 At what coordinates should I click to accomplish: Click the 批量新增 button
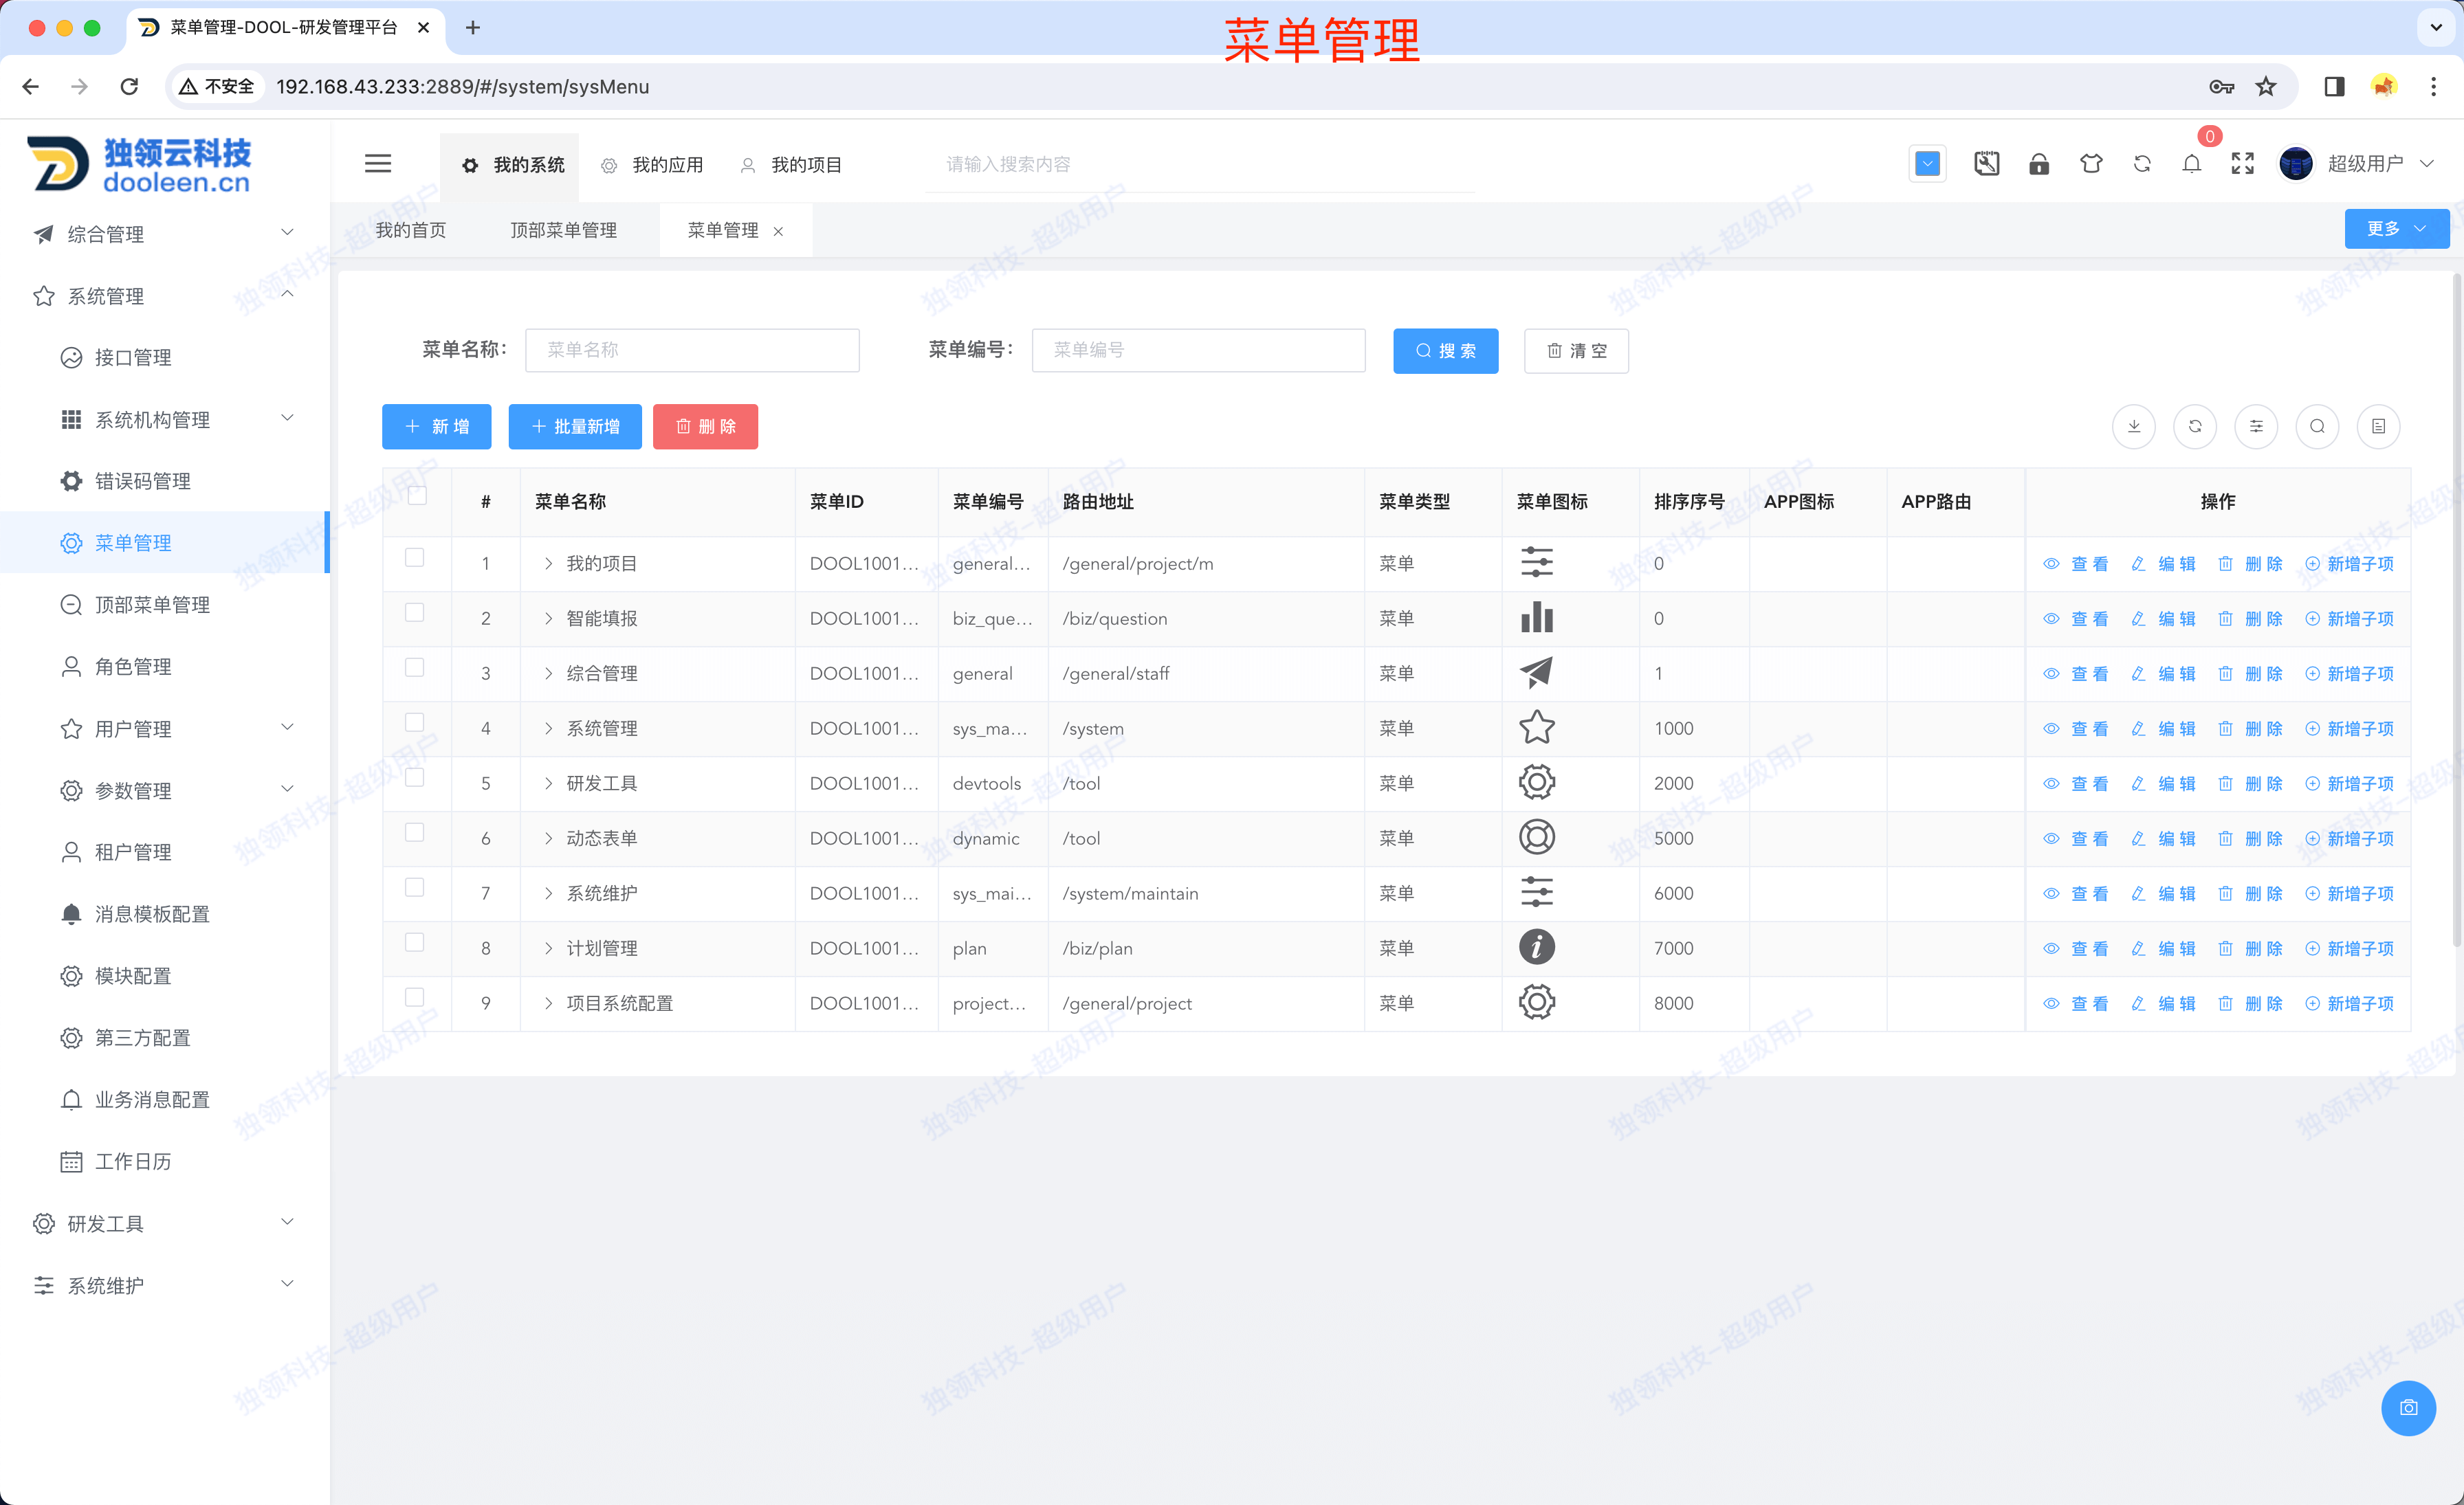point(575,427)
